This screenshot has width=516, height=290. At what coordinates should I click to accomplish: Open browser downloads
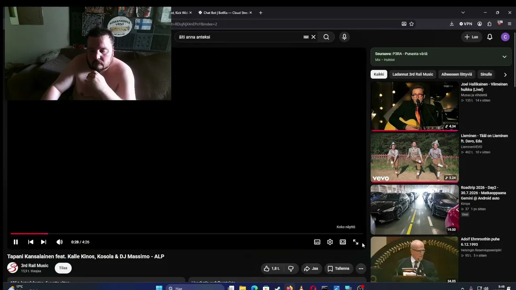point(452,24)
